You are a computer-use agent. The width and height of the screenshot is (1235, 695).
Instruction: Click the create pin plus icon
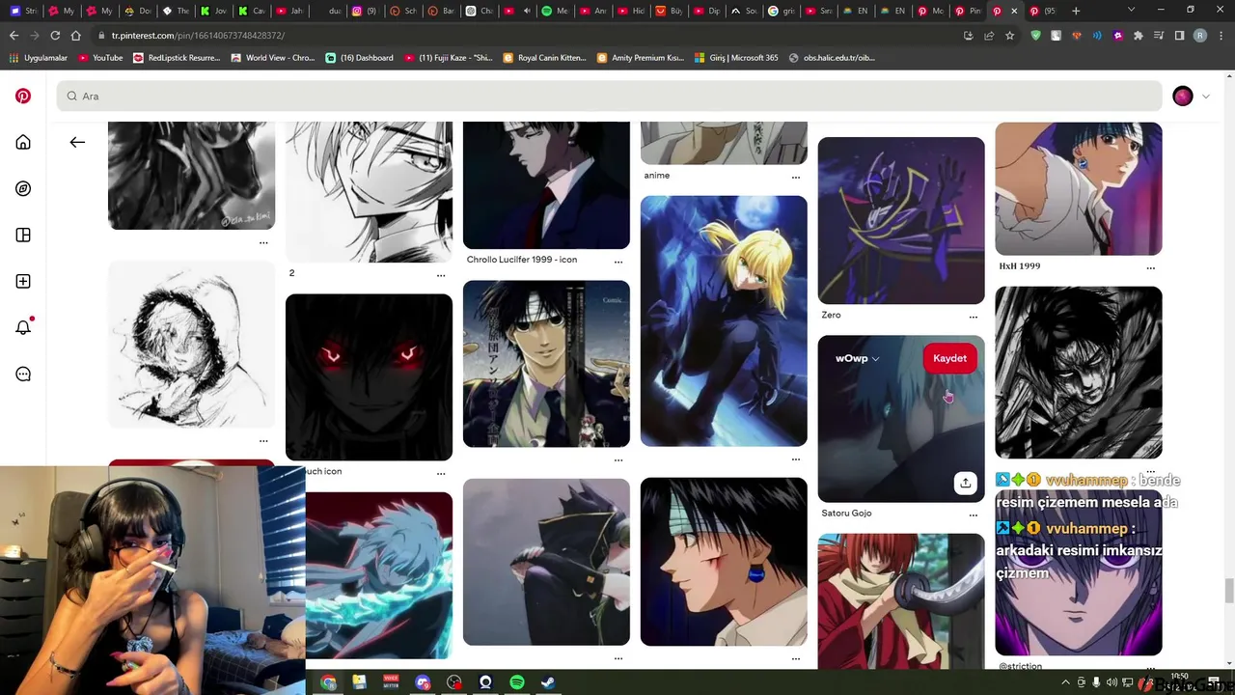tap(23, 282)
